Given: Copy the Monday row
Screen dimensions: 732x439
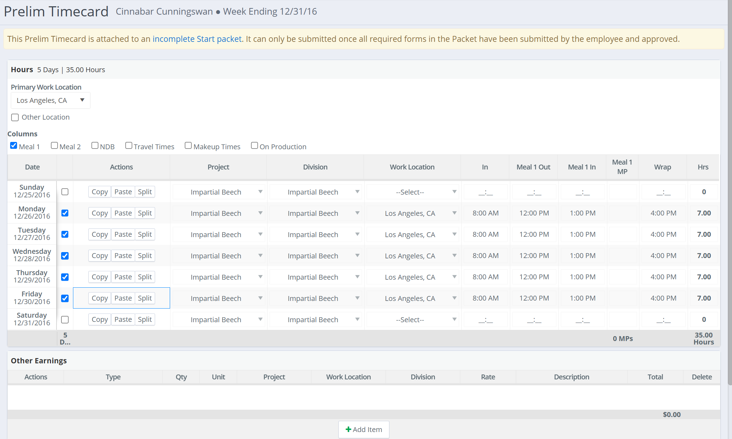Looking at the screenshot, I should pyautogui.click(x=100, y=213).
